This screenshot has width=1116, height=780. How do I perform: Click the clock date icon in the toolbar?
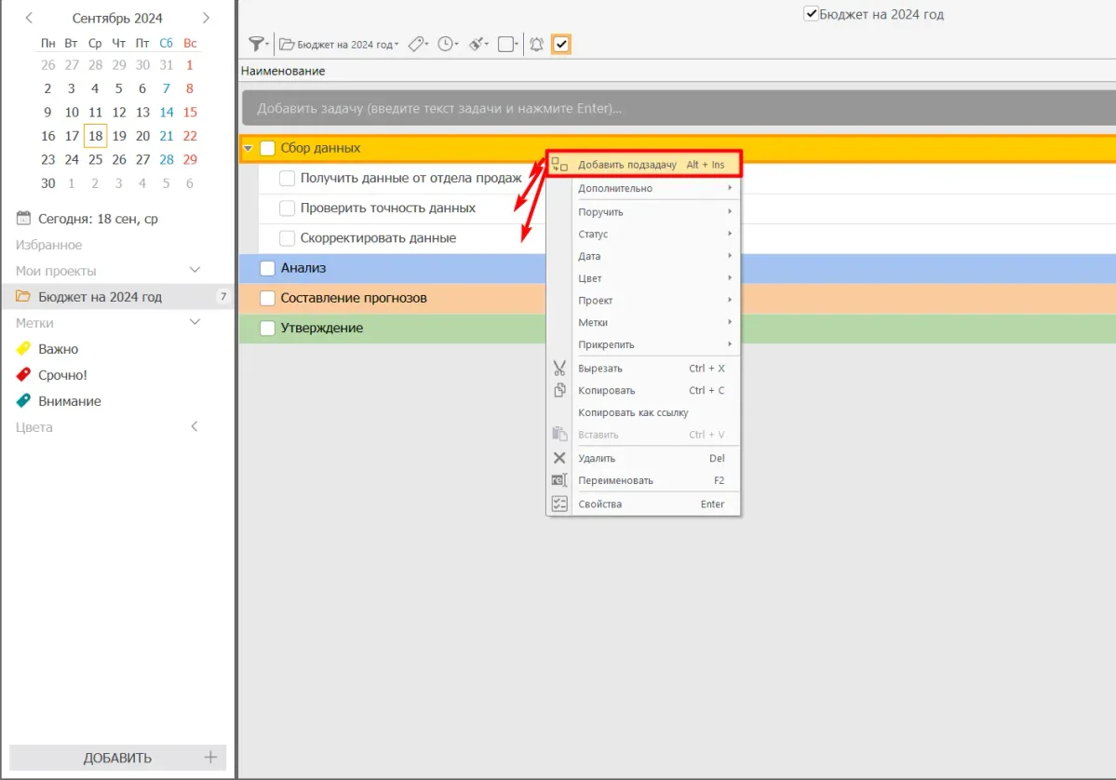(x=447, y=44)
